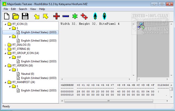Click the preview pane scroll right arrow

coord(167,79)
